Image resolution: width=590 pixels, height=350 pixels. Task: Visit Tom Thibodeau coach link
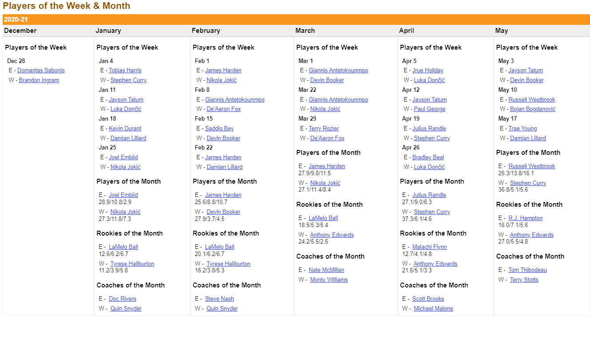click(x=528, y=270)
